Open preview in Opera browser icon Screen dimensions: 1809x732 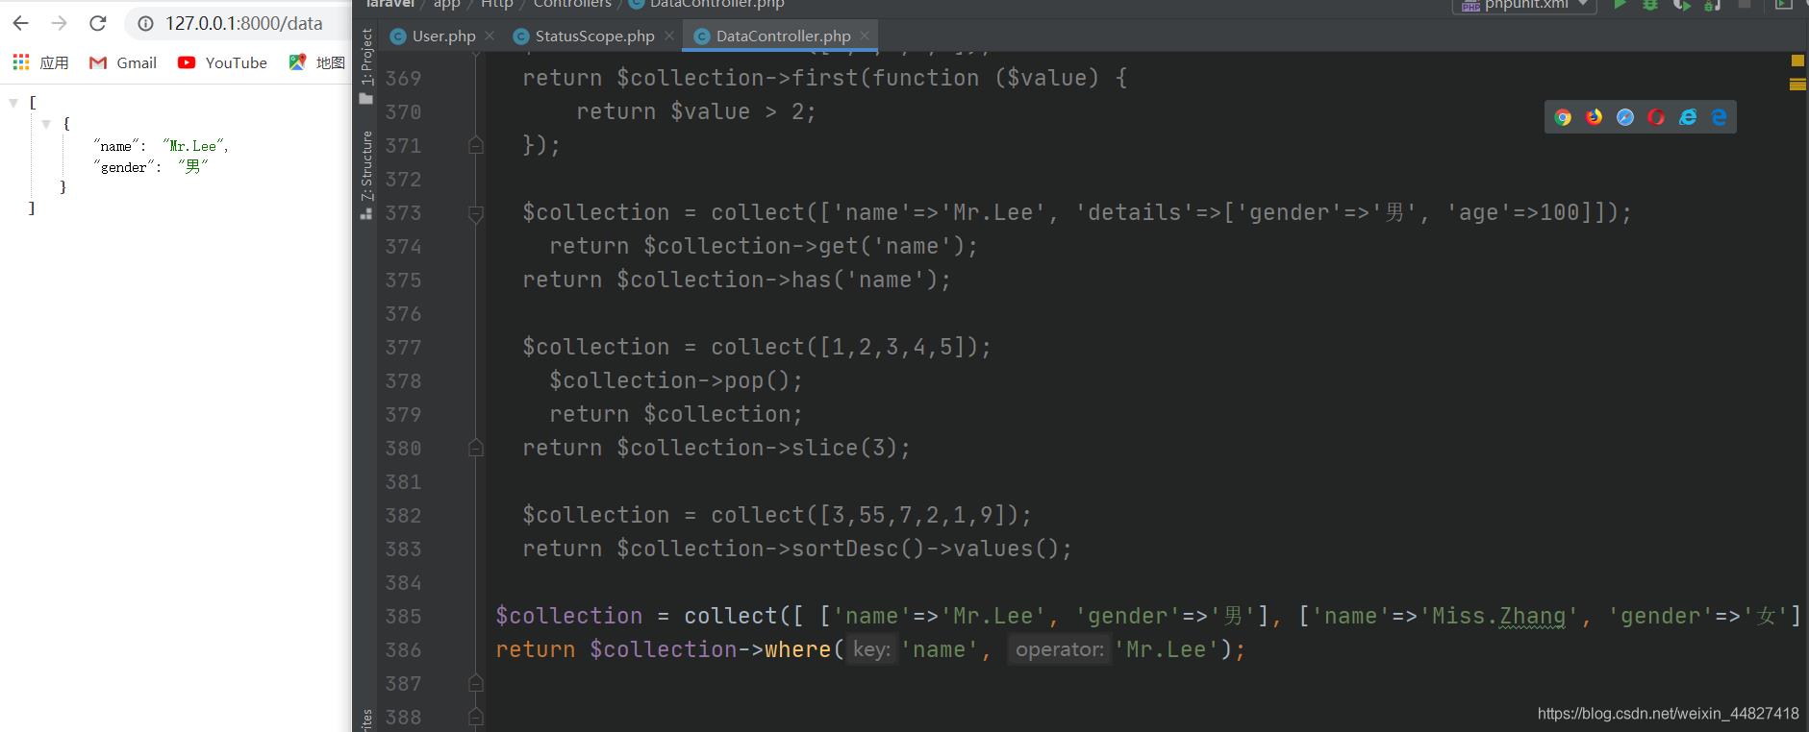(1656, 117)
